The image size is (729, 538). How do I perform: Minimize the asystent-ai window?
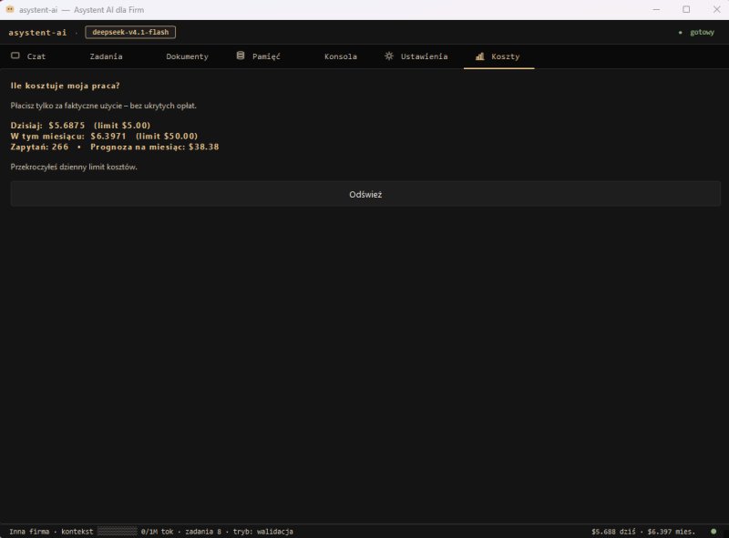pyautogui.click(x=656, y=9)
